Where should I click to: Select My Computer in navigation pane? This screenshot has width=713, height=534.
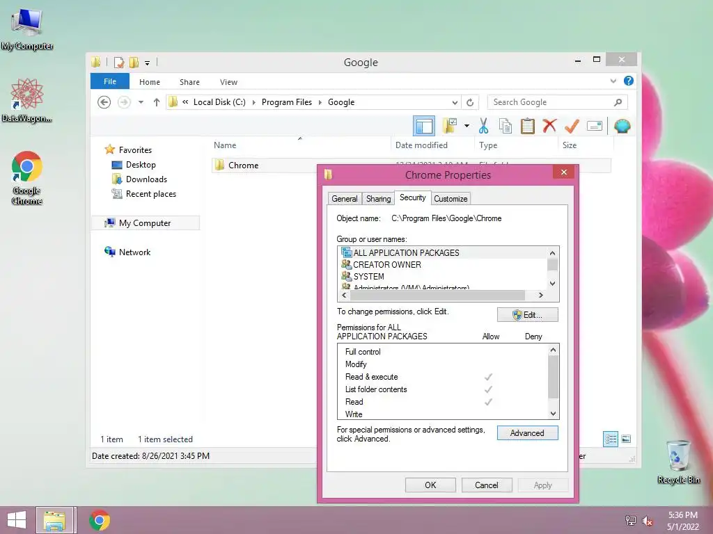145,223
